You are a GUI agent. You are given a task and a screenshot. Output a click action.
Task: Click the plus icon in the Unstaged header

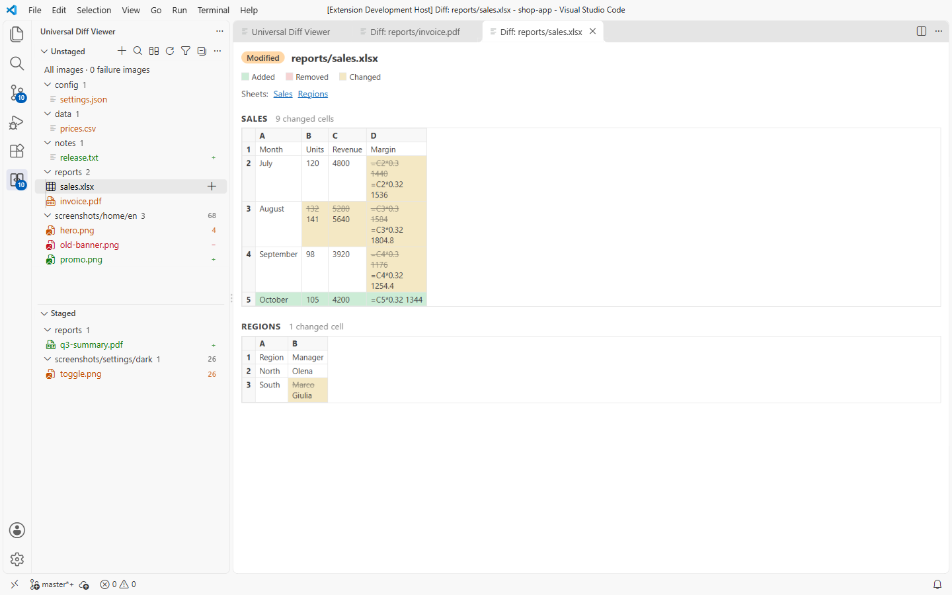coord(122,51)
